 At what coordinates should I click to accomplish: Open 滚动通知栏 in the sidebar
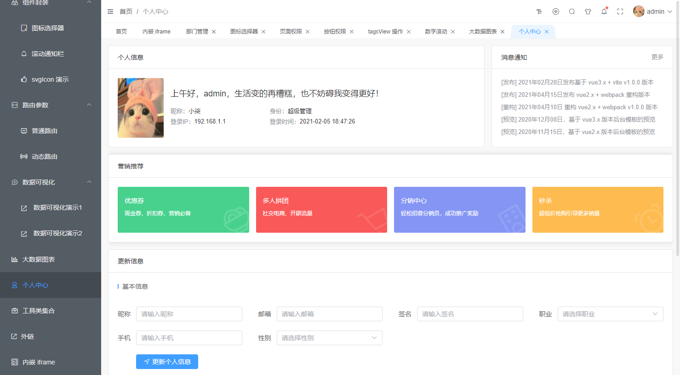(51, 54)
